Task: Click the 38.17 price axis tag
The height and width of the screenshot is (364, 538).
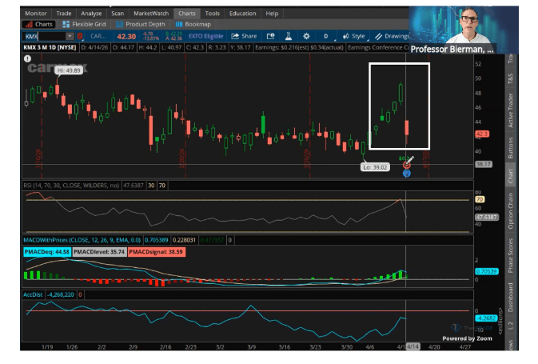Action: click(484, 164)
